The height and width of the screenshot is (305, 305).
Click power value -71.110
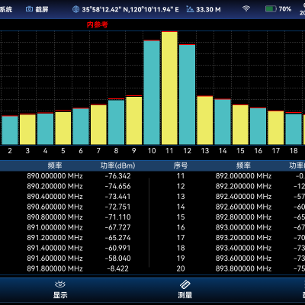pos(118,217)
